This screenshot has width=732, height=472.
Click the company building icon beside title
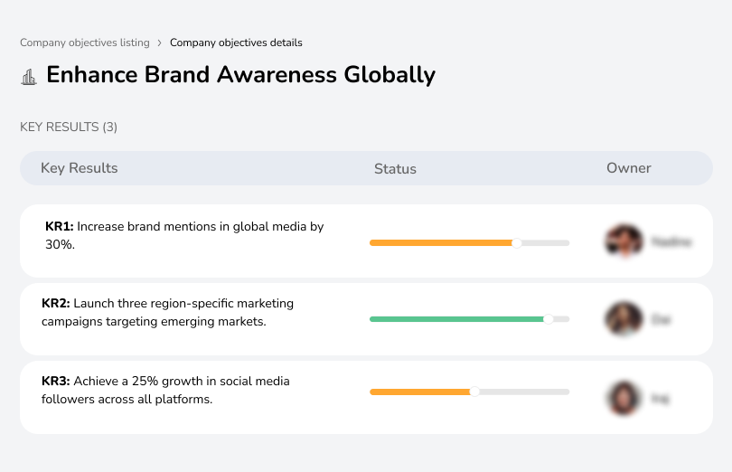[x=29, y=77]
